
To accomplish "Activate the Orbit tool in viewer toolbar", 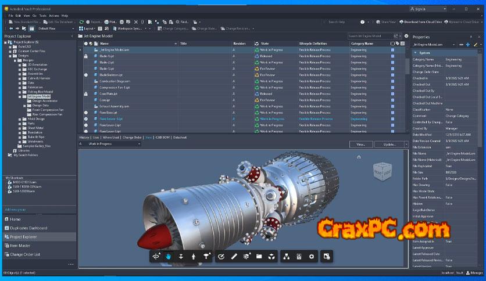I will tap(156, 256).
